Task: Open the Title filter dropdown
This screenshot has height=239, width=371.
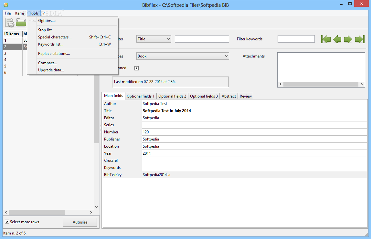Action: pyautogui.click(x=154, y=39)
